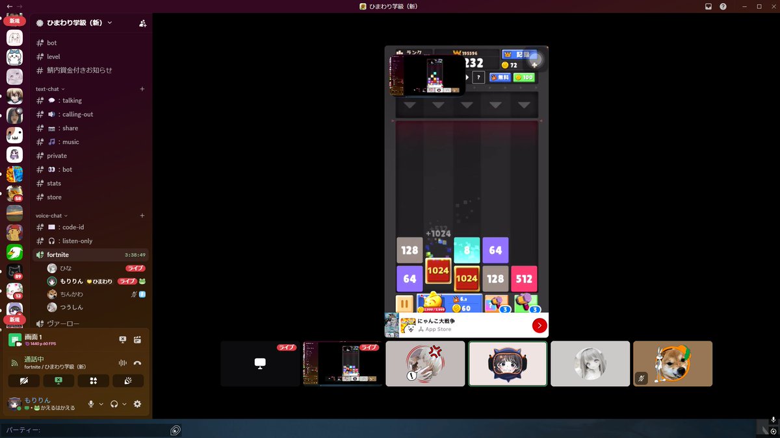Select the angry-avatar participant tile

pos(425,363)
